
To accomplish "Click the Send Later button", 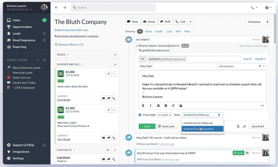I will [167, 126].
